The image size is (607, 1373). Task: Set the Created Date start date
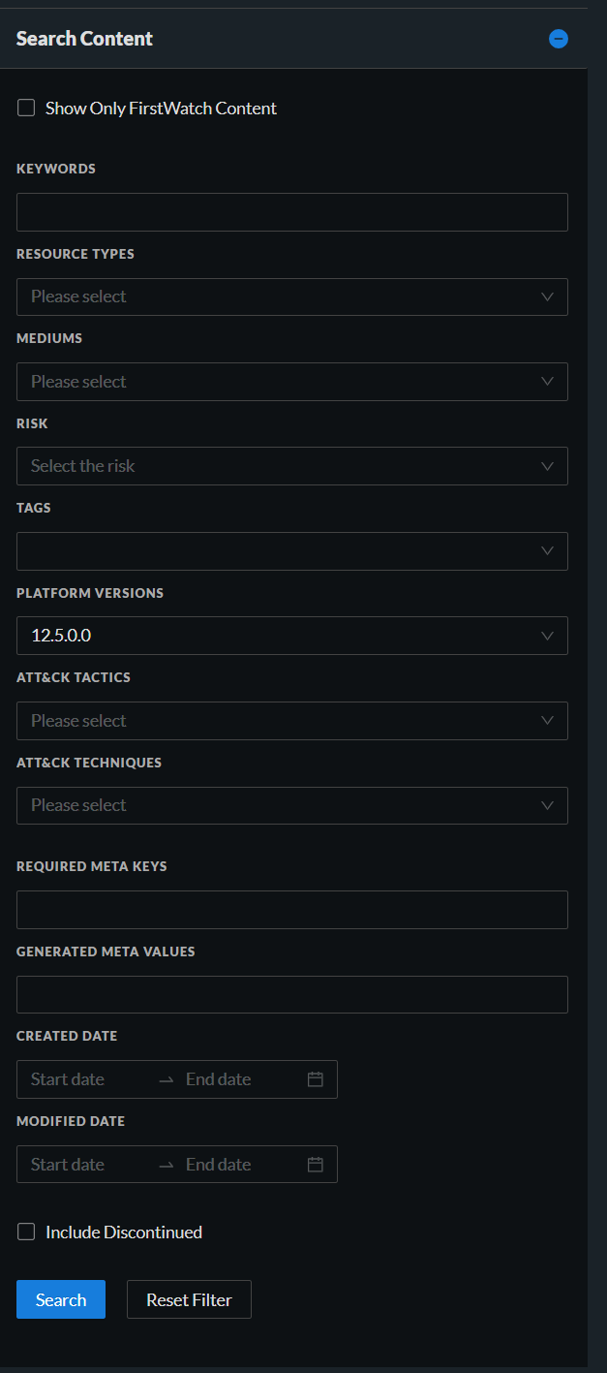pyautogui.click(x=82, y=1079)
